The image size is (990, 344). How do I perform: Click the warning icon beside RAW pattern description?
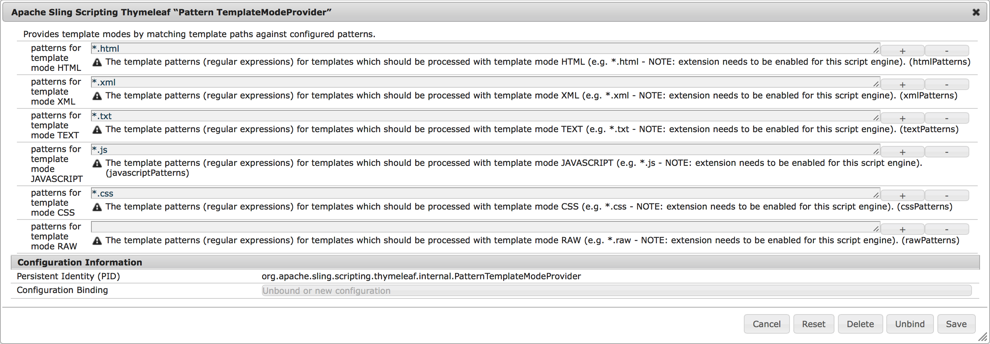(97, 241)
